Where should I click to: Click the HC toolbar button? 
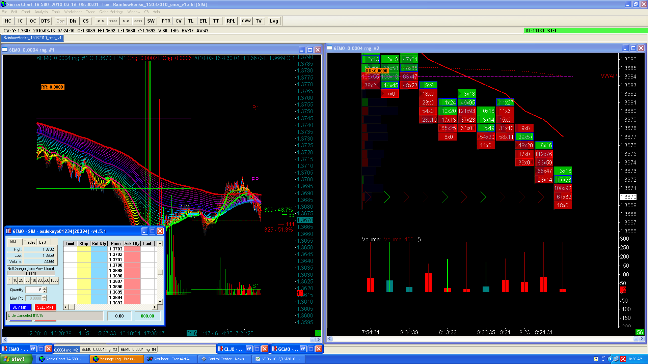coord(8,21)
